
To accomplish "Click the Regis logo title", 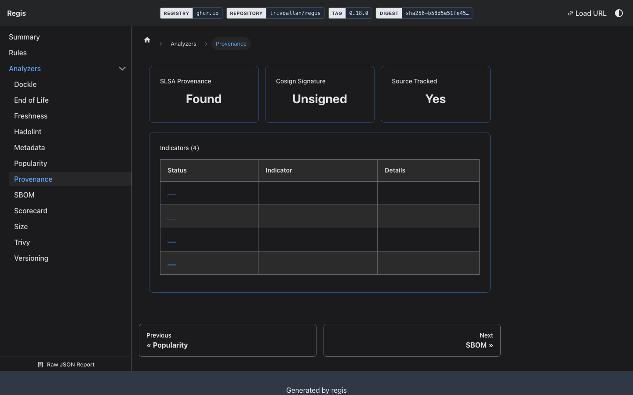I will pos(16,13).
